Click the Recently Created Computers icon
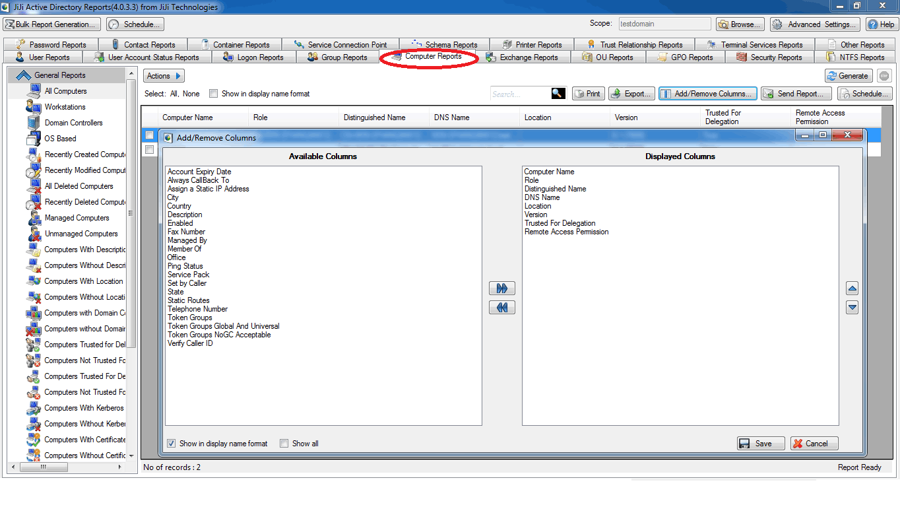 [34, 154]
